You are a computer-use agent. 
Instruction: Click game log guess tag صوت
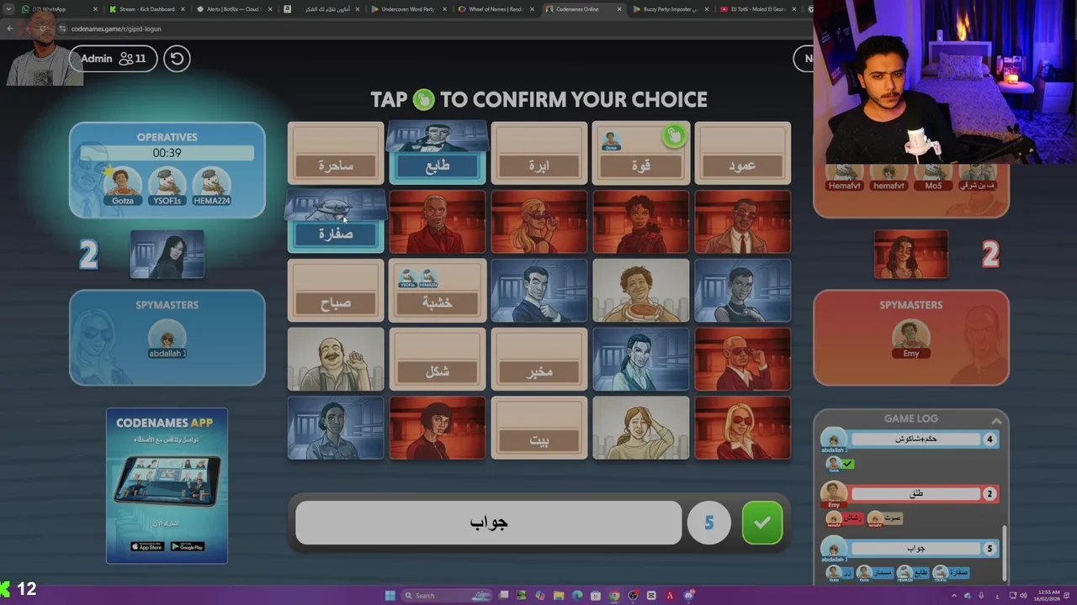click(x=885, y=518)
